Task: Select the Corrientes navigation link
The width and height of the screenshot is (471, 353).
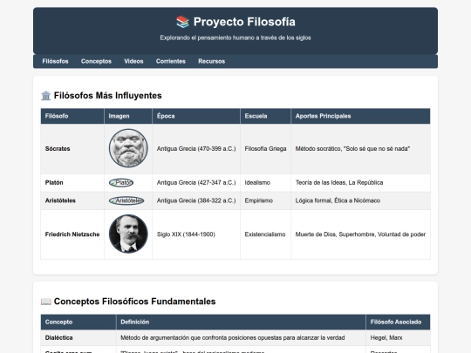Action: pyautogui.click(x=171, y=61)
